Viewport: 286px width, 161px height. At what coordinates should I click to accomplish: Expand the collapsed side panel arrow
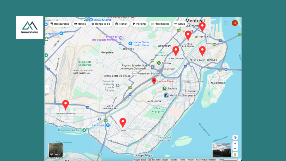point(47,89)
